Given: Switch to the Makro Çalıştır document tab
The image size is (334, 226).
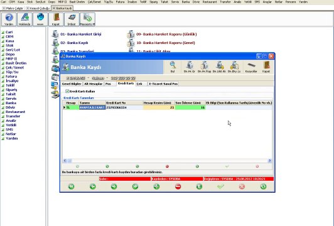Looking at the screenshot, I should (x=13, y=8).
